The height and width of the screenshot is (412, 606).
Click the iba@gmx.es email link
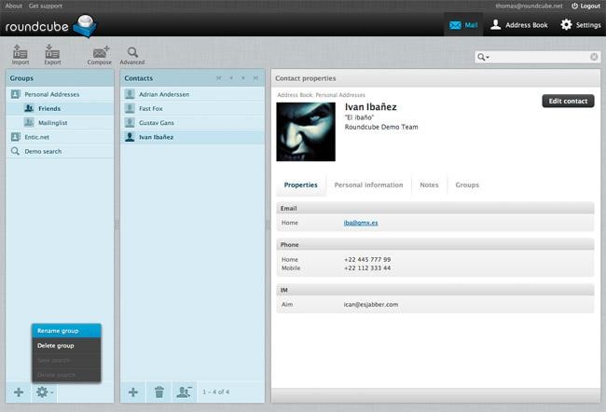[x=361, y=223]
